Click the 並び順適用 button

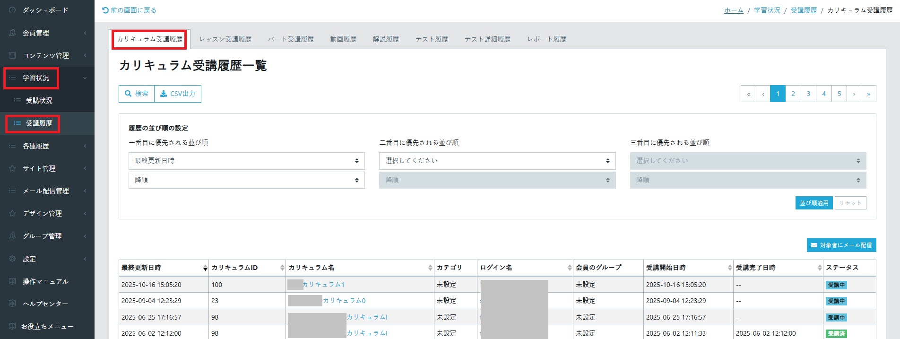coord(813,203)
